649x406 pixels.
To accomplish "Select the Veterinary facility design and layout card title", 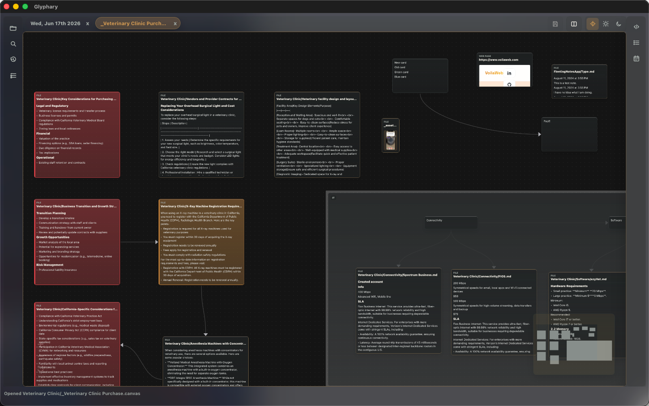I will pos(316,99).
